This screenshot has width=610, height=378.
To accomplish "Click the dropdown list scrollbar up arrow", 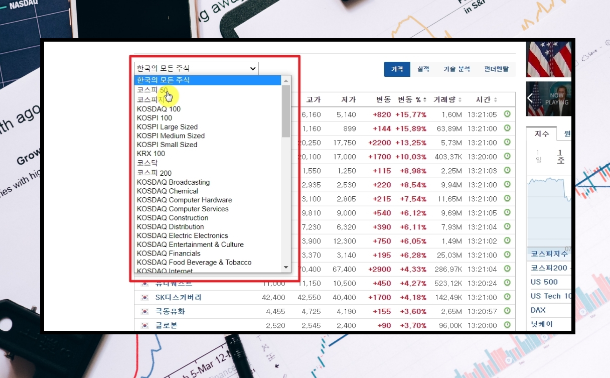I will point(286,80).
